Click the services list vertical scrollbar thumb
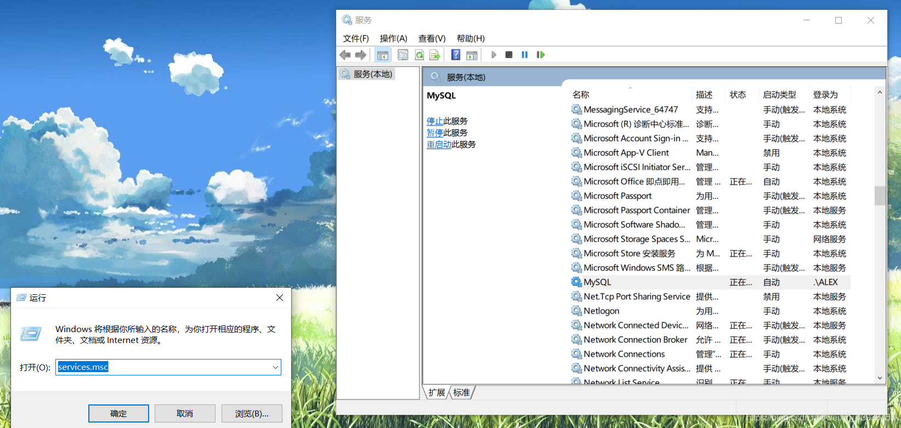This screenshot has width=901, height=428. pos(880,196)
